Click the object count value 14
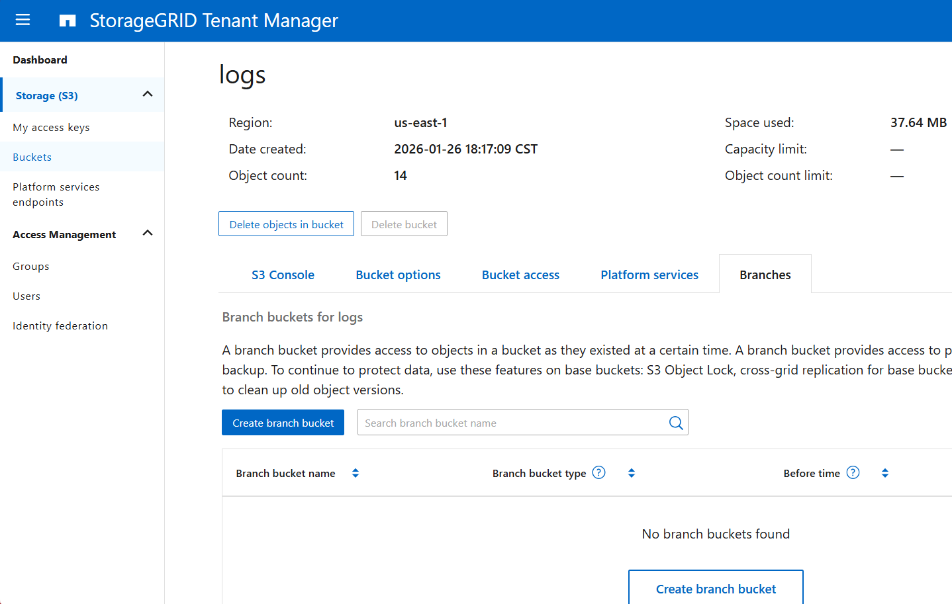 (x=401, y=175)
